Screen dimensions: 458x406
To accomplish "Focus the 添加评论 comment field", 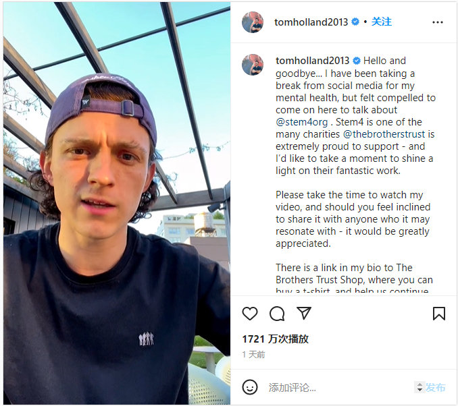I will 339,388.
